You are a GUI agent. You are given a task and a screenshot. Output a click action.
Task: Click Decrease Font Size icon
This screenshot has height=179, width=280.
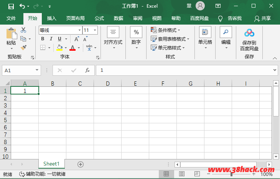[x=86, y=39]
